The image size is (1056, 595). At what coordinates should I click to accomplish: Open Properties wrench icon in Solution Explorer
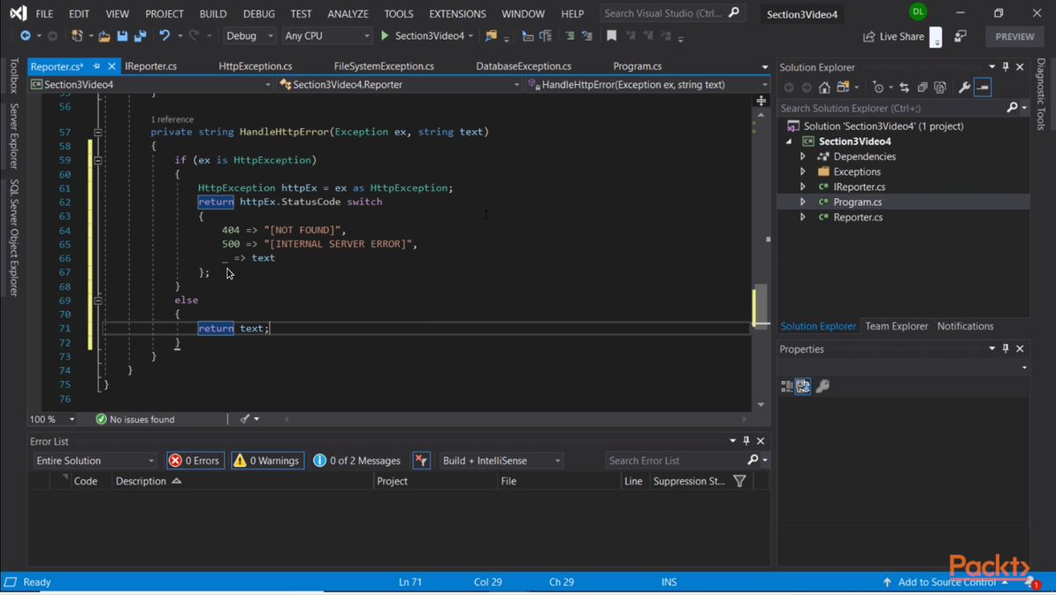tap(964, 88)
